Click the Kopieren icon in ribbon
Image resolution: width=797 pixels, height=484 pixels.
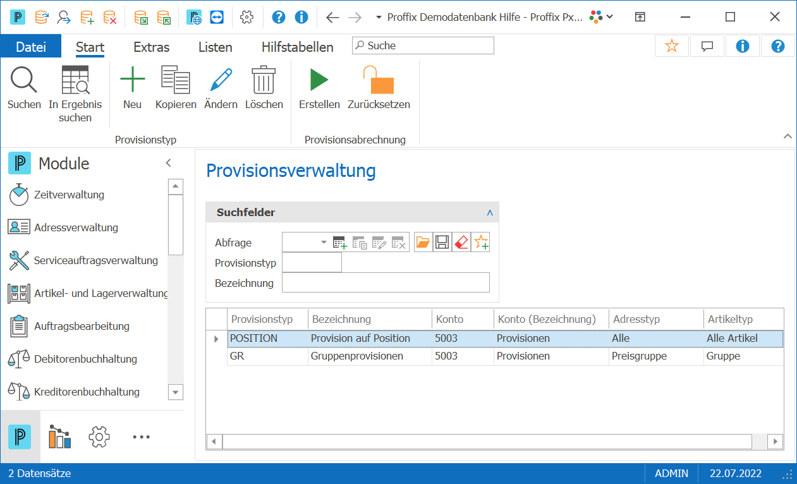pos(176,80)
